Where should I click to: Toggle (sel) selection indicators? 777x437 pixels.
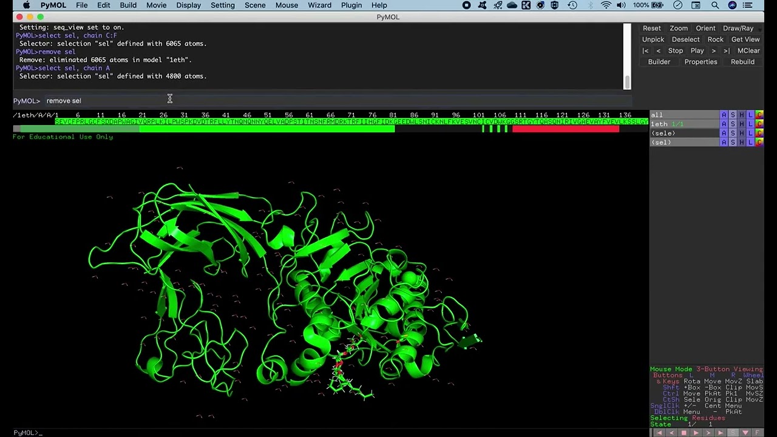tap(684, 142)
